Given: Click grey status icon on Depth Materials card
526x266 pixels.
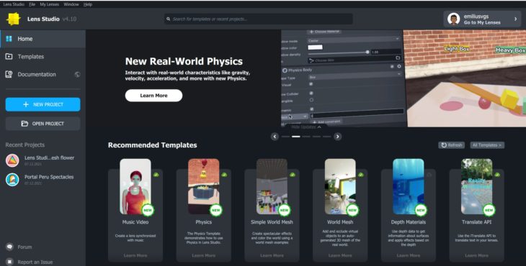Looking at the screenshot, I should click(429, 175).
